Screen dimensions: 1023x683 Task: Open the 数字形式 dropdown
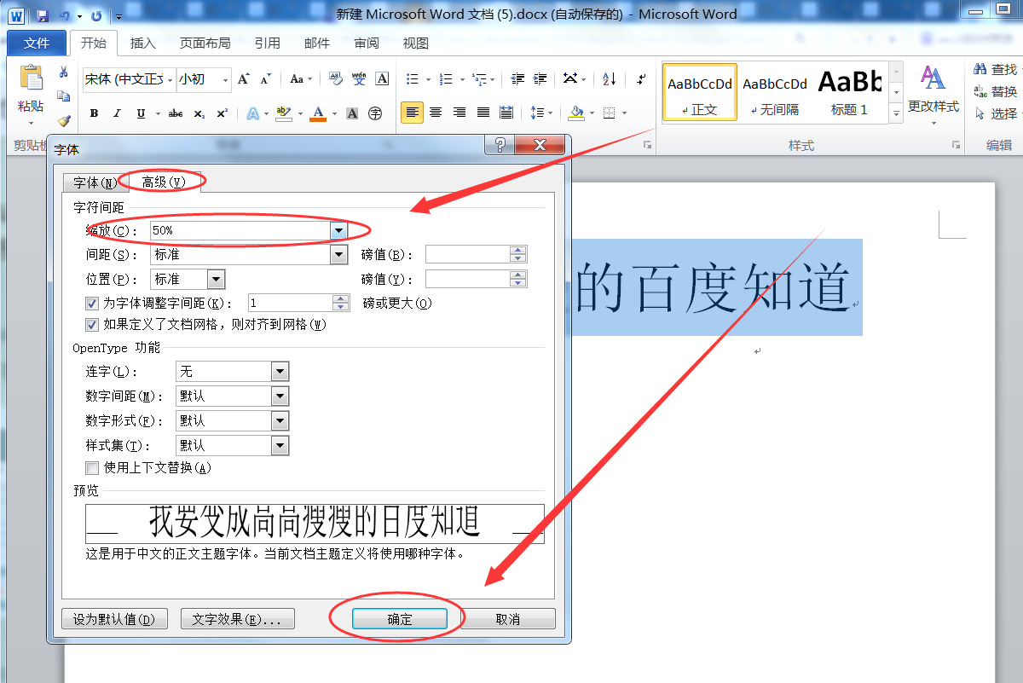click(x=280, y=420)
